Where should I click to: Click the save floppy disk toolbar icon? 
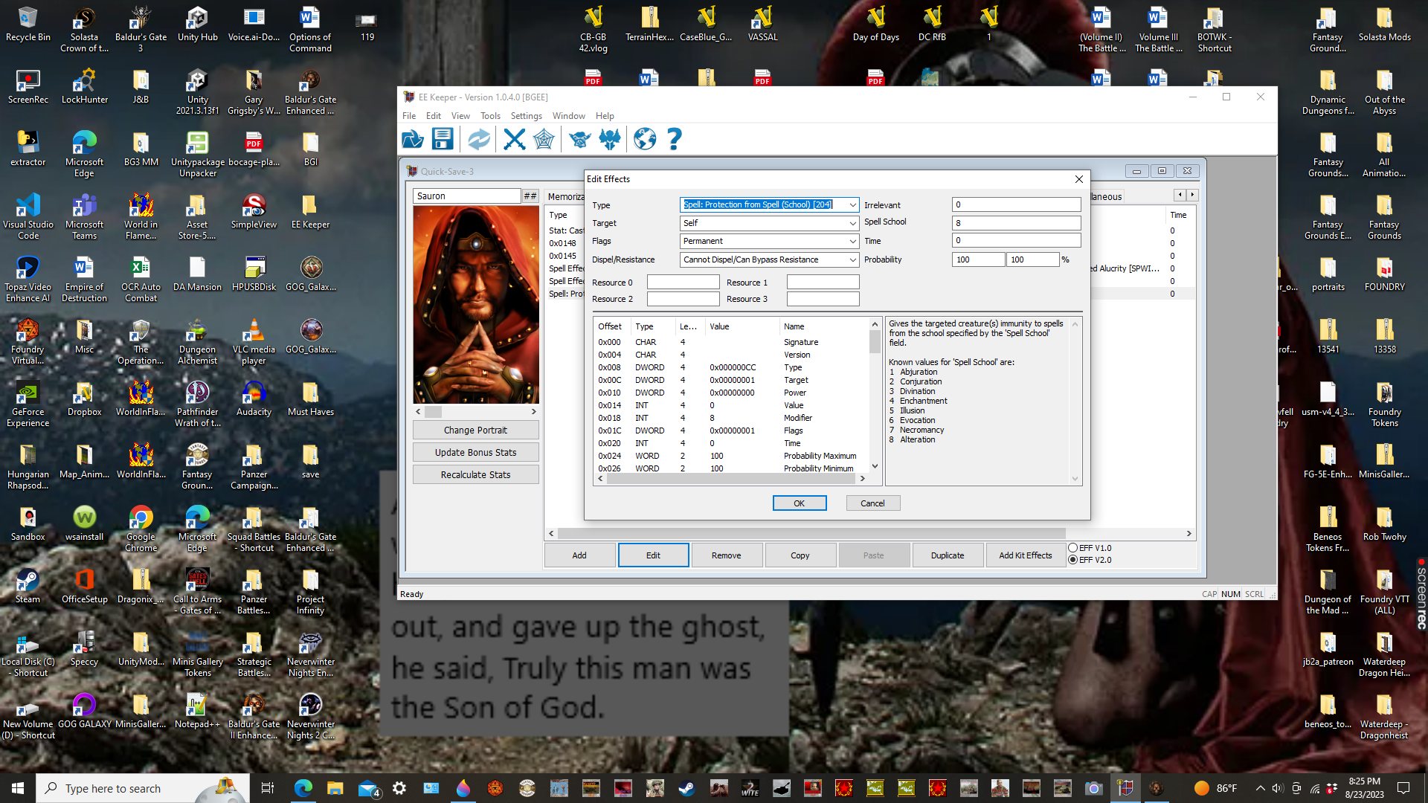pyautogui.click(x=443, y=139)
